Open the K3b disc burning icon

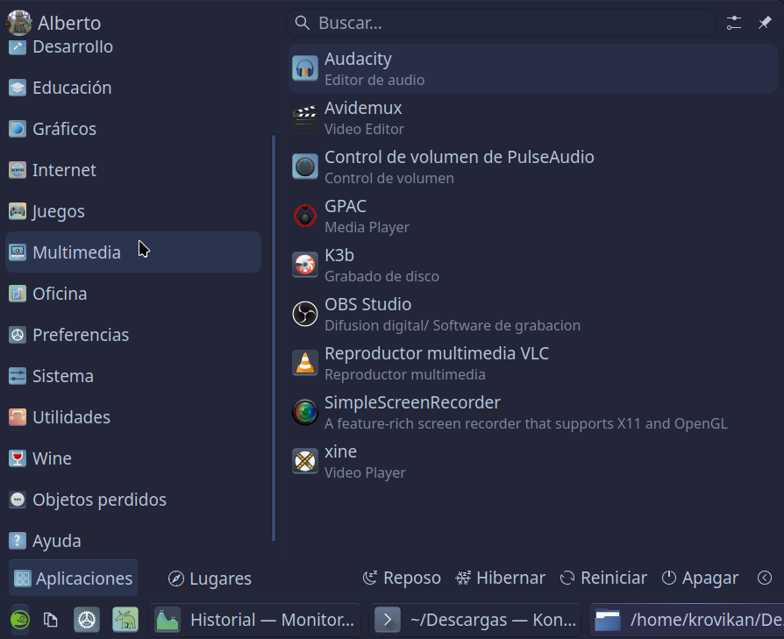tap(305, 265)
